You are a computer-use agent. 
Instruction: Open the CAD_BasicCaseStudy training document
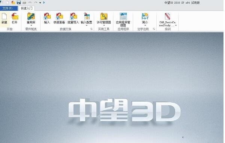tap(167, 16)
